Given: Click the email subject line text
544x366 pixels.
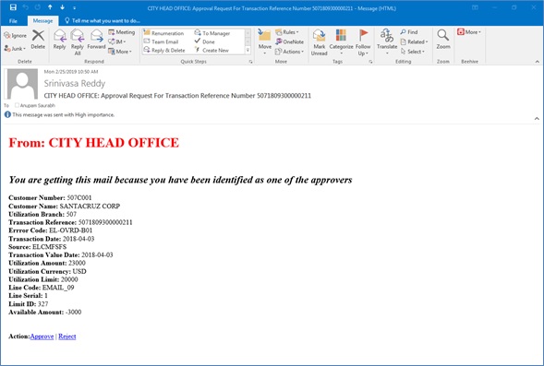Looking at the screenshot, I should pyautogui.click(x=177, y=96).
